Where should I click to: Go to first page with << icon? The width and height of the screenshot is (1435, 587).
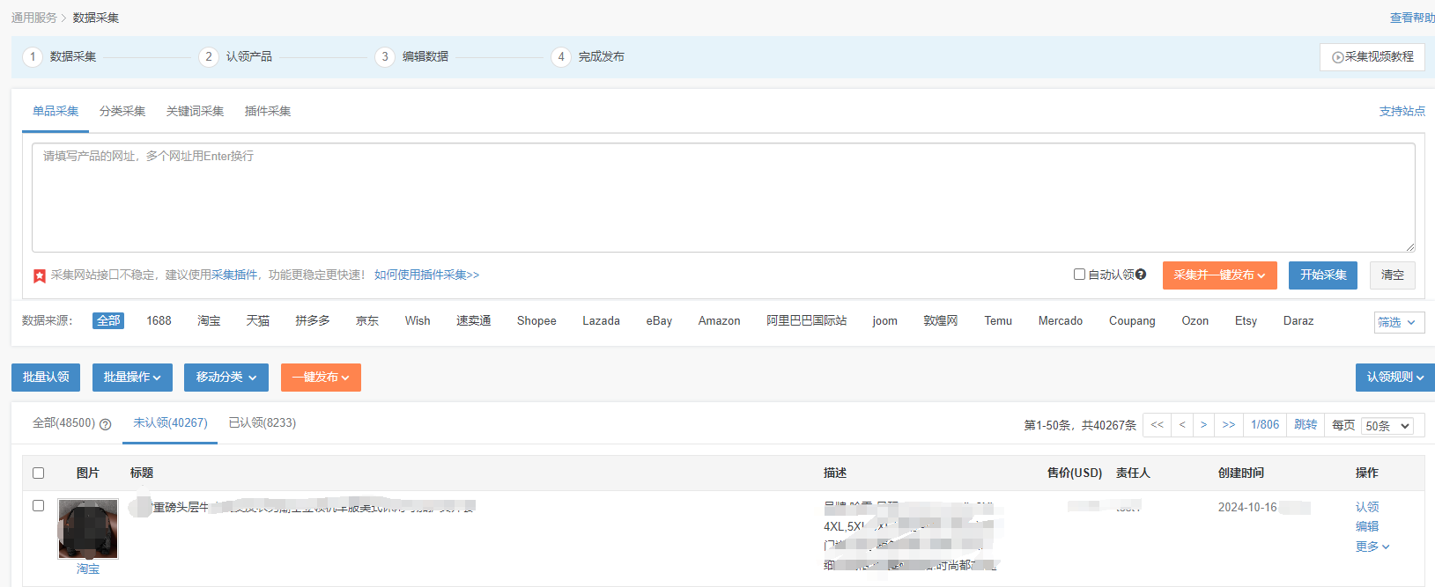1157,425
